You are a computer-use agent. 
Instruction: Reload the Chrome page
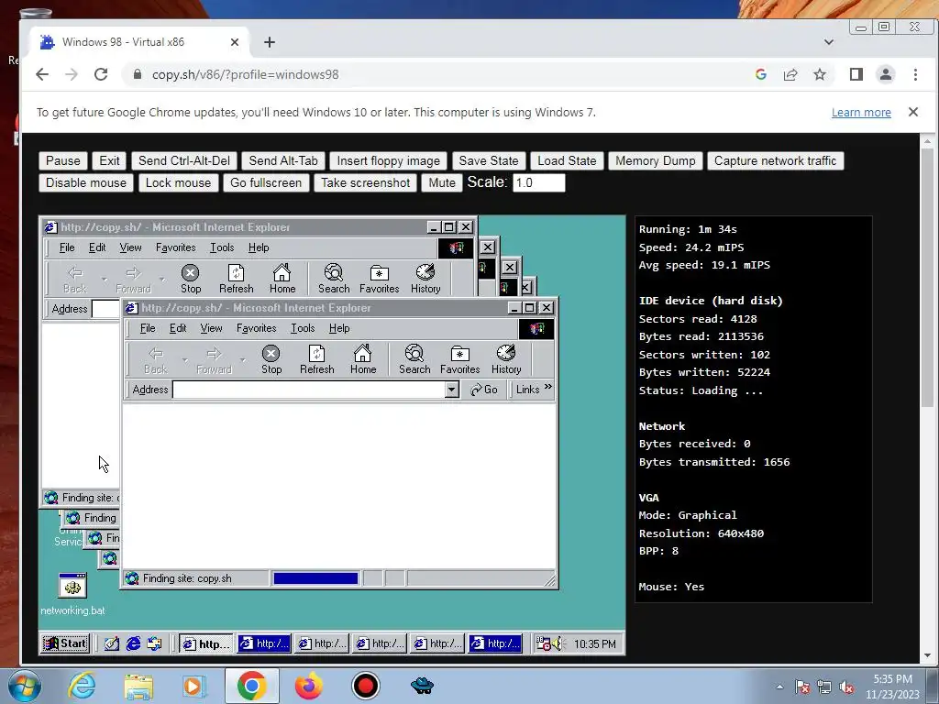pos(101,74)
